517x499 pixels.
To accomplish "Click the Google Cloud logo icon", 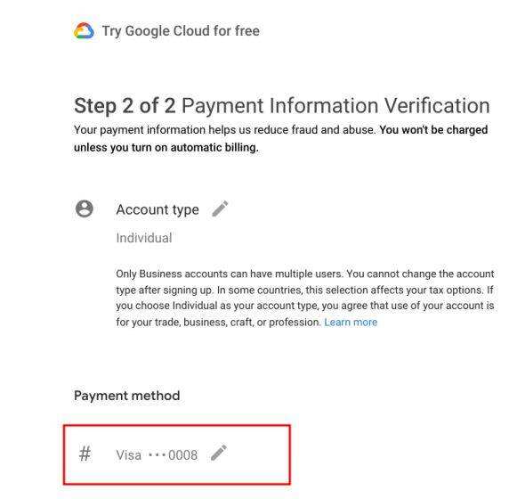I will 84,30.
